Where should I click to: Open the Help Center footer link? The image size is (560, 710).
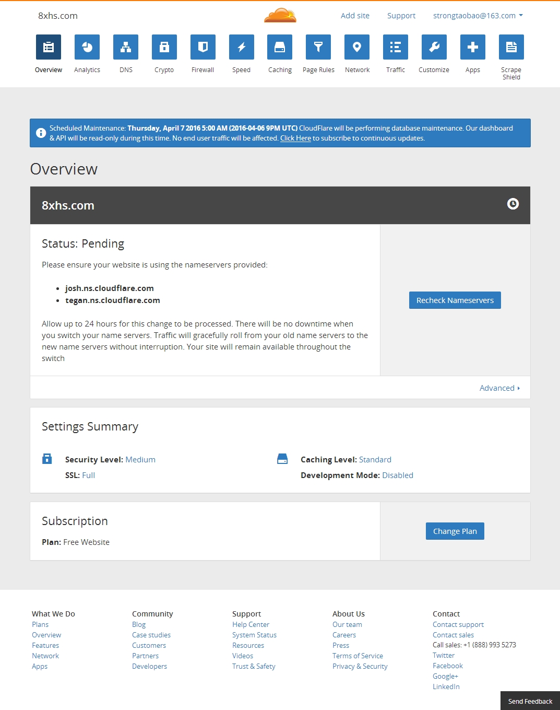(x=251, y=625)
